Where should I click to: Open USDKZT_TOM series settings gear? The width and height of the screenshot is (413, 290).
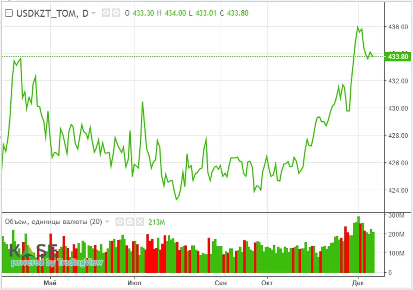point(115,13)
